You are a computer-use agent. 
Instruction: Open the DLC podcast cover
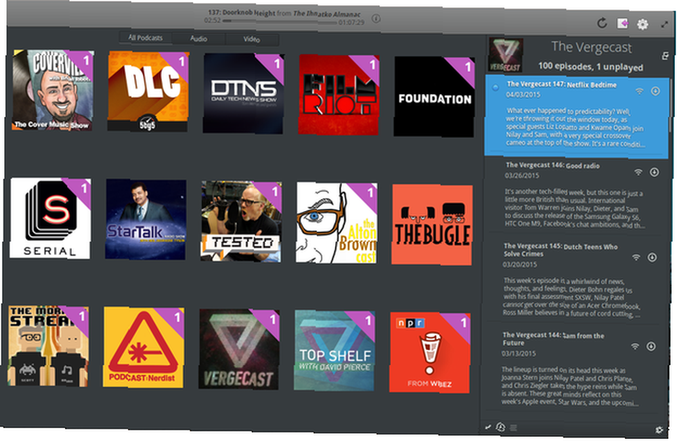click(x=148, y=92)
